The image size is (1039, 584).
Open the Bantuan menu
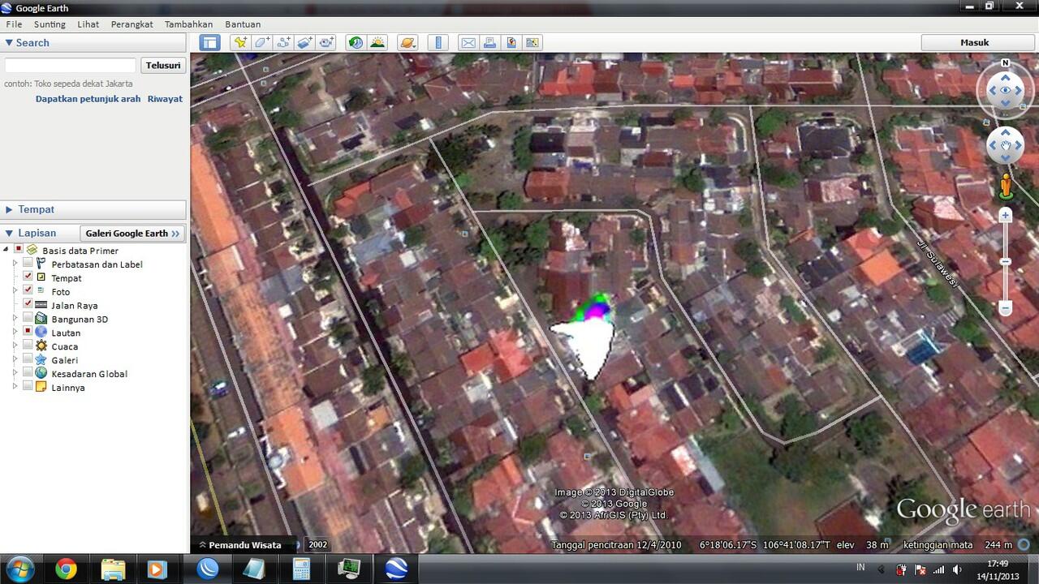click(x=243, y=24)
